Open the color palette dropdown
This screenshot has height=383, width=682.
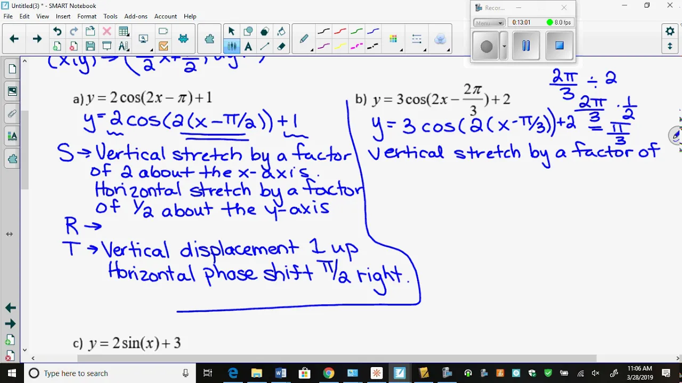[394, 39]
